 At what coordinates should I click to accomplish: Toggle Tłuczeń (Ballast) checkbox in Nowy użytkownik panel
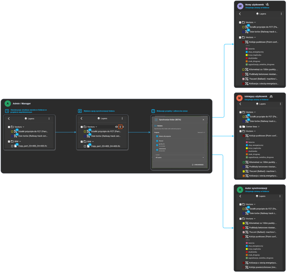[243, 79]
